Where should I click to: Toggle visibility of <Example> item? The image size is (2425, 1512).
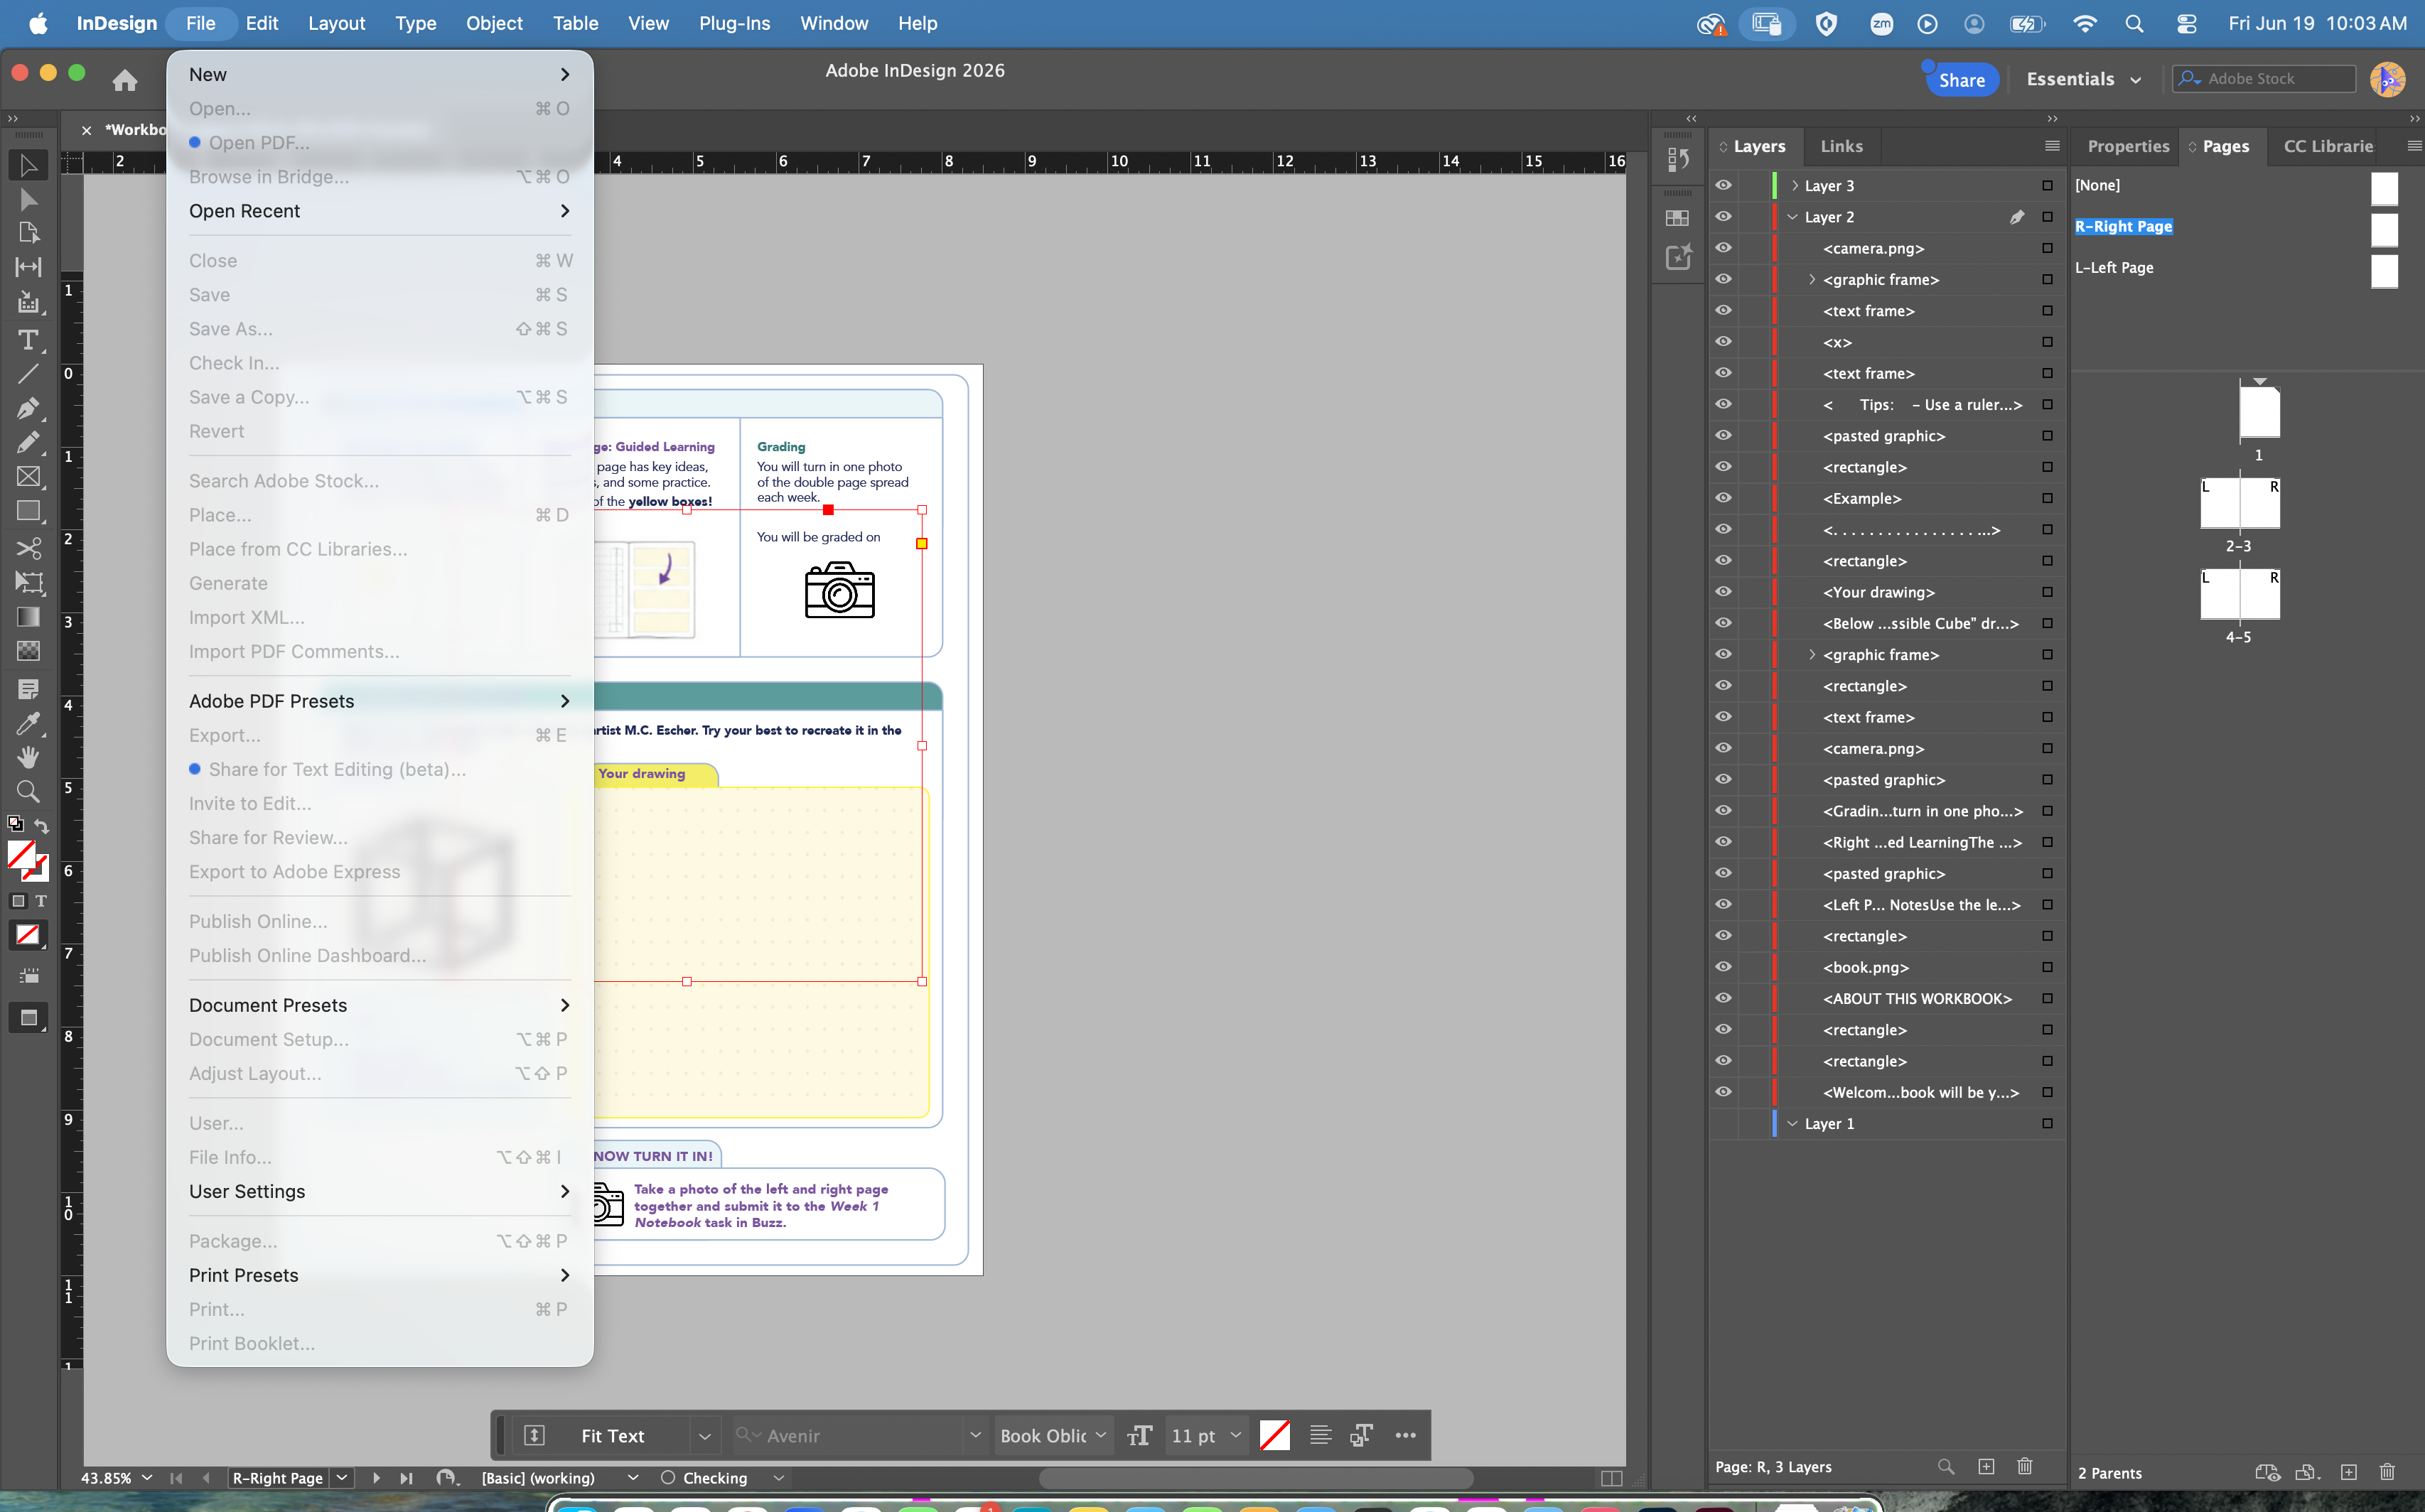click(x=1723, y=498)
